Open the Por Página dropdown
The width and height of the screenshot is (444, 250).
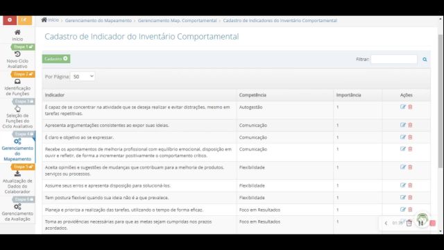click(83, 76)
